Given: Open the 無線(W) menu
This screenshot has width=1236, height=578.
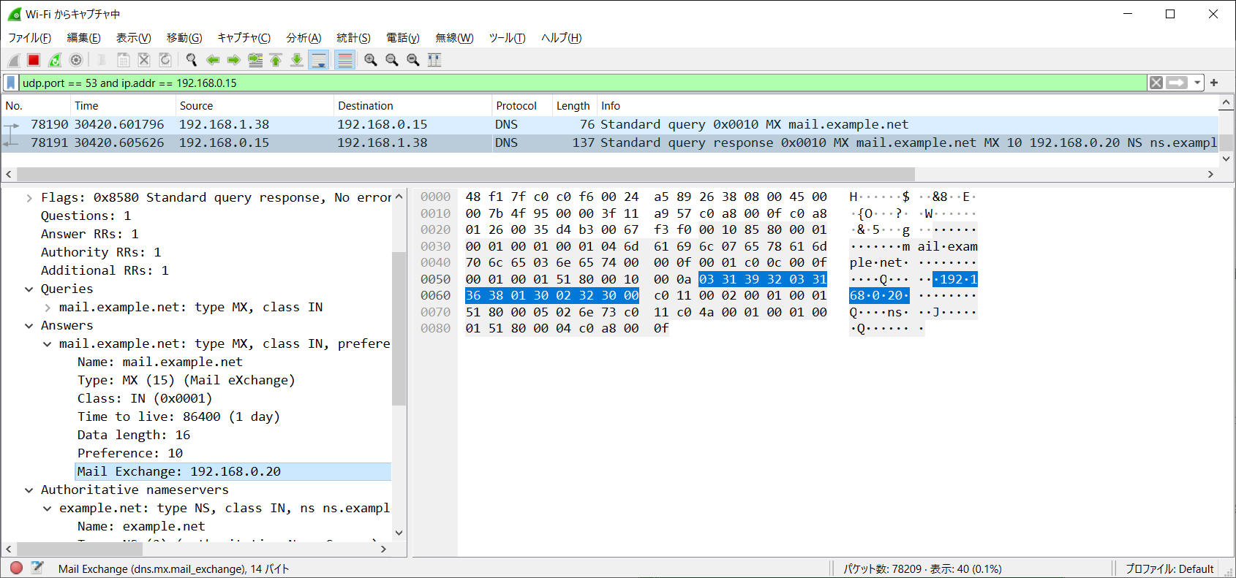Looking at the screenshot, I should [x=454, y=38].
